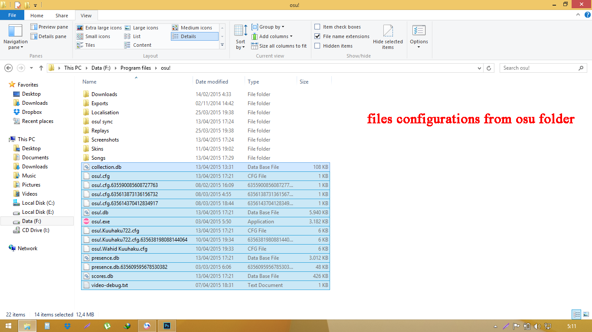This screenshot has height=332, width=592.
Task: Switch to Large icons layout
Action: point(141,28)
